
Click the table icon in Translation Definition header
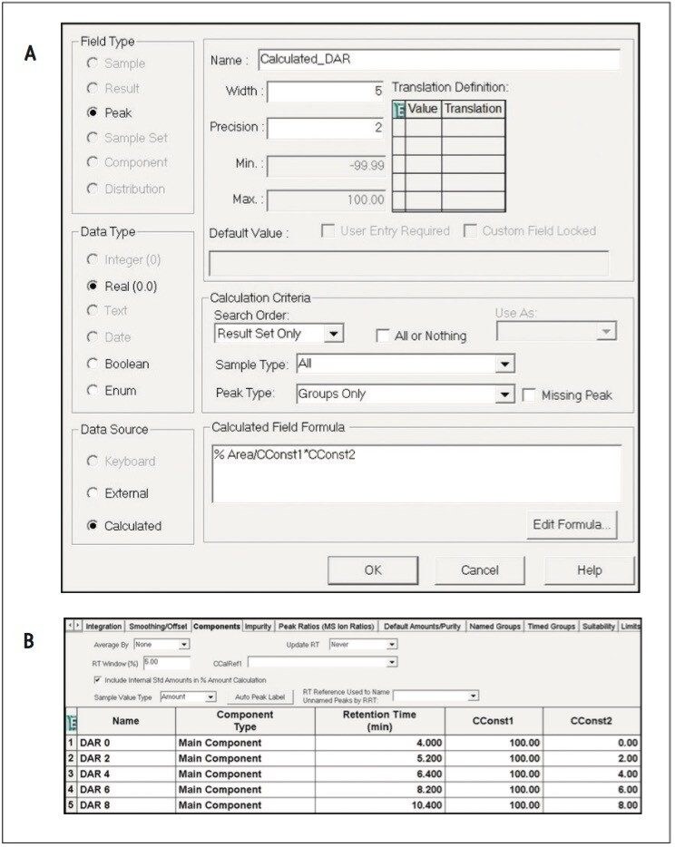pyautogui.click(x=399, y=109)
